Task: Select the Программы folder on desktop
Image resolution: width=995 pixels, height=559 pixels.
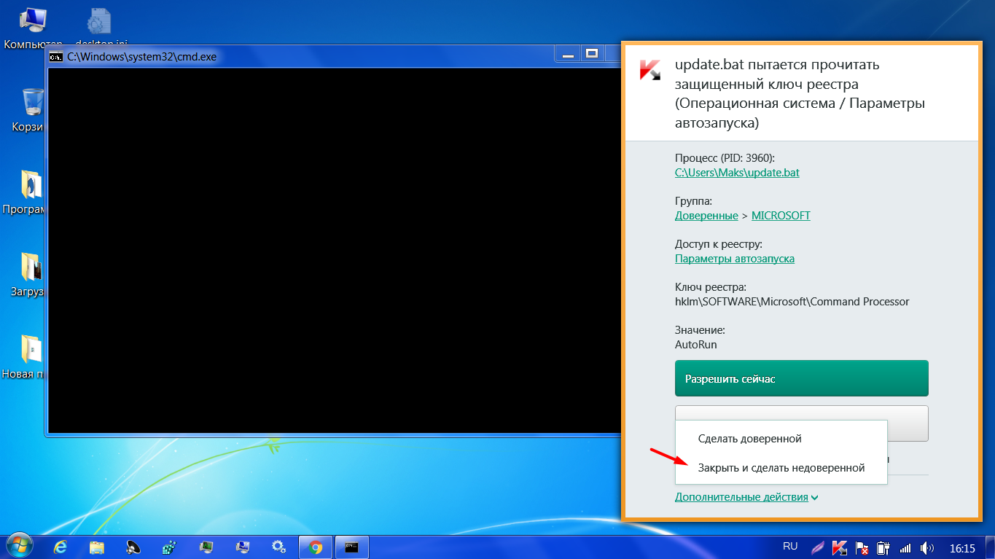Action: [31, 192]
